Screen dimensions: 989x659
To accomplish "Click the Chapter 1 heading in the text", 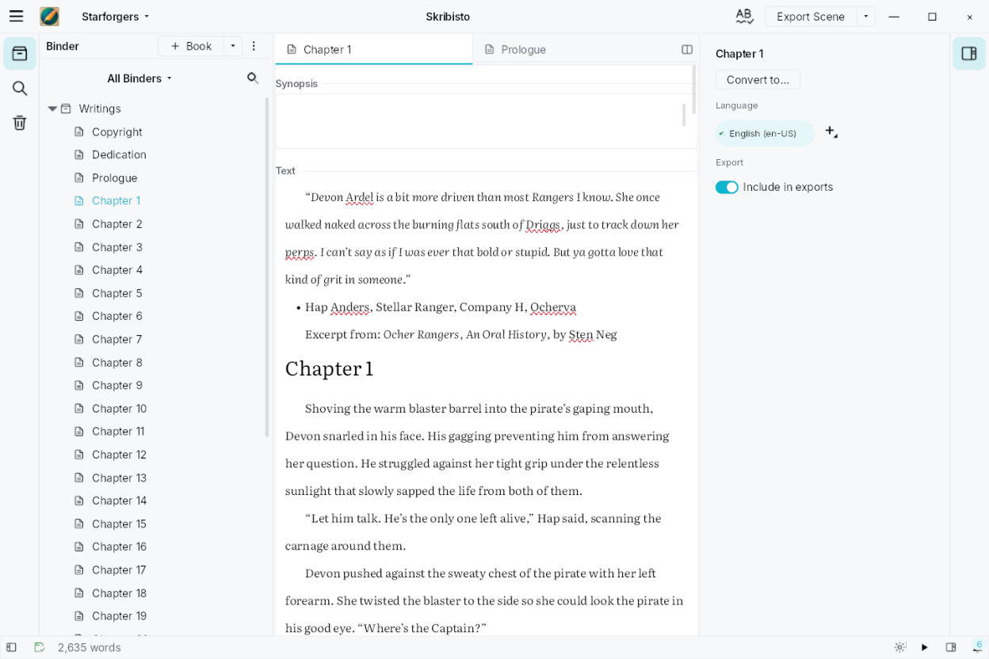I will 329,368.
